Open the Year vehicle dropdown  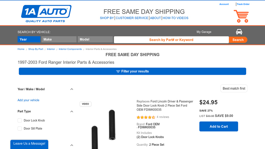pos(29,39)
